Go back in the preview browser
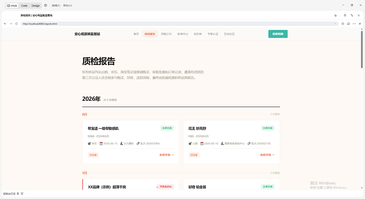 pyautogui.click(x=5, y=24)
